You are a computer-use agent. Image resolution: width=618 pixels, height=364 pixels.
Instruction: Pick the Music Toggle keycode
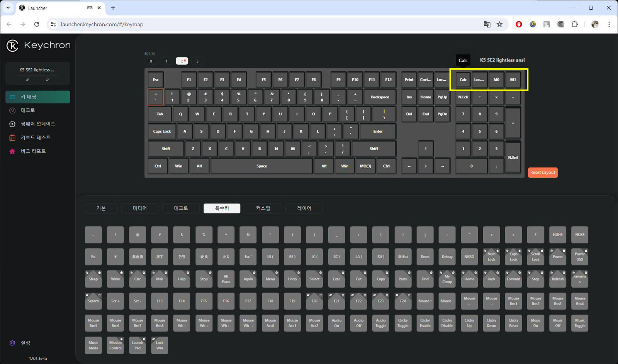click(580, 323)
